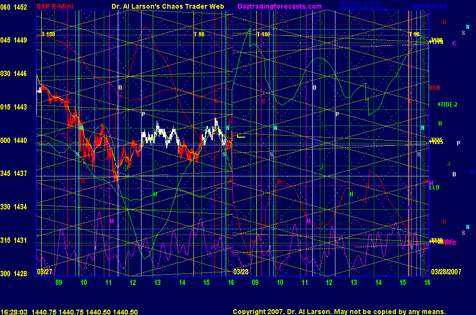The image size is (476, 315).
Task: Click the yellow price flag after 03/27 close
Action: click(x=240, y=136)
